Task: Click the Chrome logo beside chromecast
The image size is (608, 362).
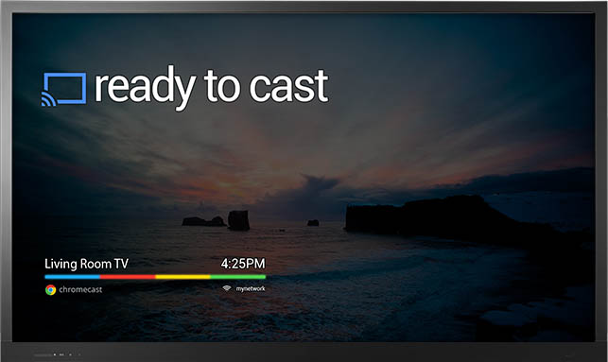Action: point(50,290)
